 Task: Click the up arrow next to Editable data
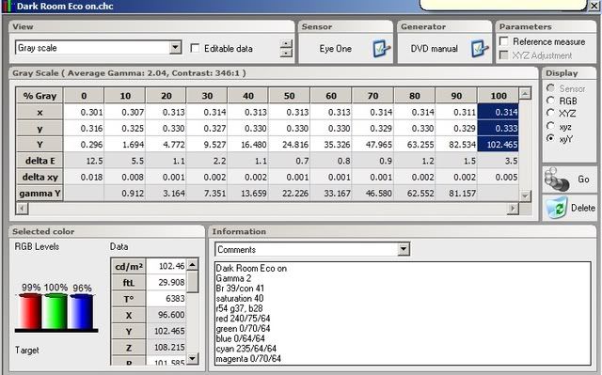tap(286, 44)
